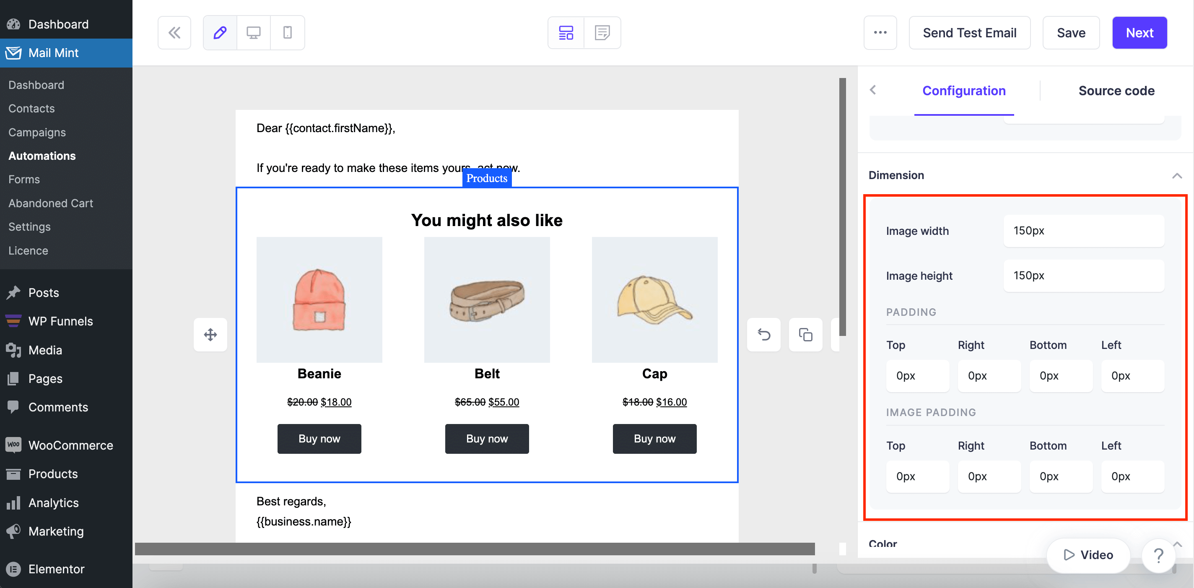Click the duplicate block icon
Screen dimensions: 1194x588
[804, 334]
